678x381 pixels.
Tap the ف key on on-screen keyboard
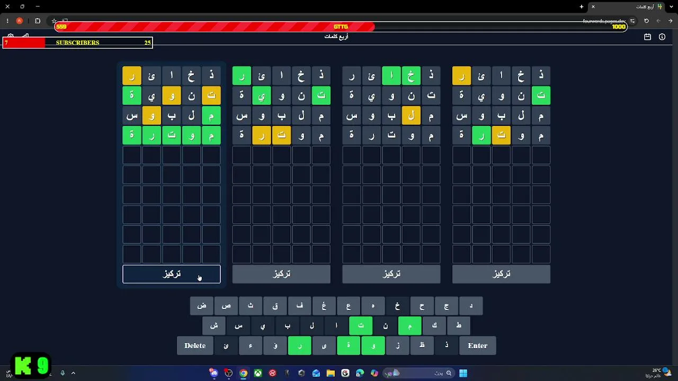point(300,306)
